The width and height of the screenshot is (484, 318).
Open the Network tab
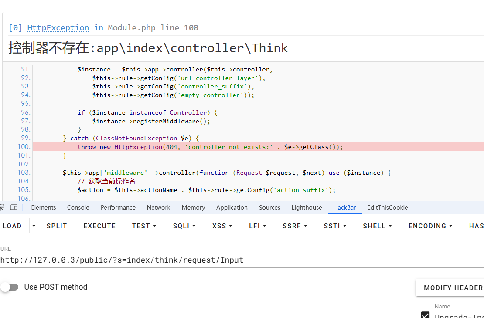coord(158,207)
